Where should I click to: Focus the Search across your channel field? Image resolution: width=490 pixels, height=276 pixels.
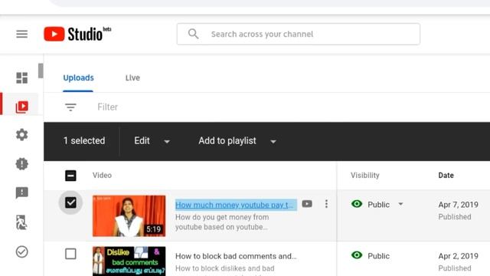298,34
